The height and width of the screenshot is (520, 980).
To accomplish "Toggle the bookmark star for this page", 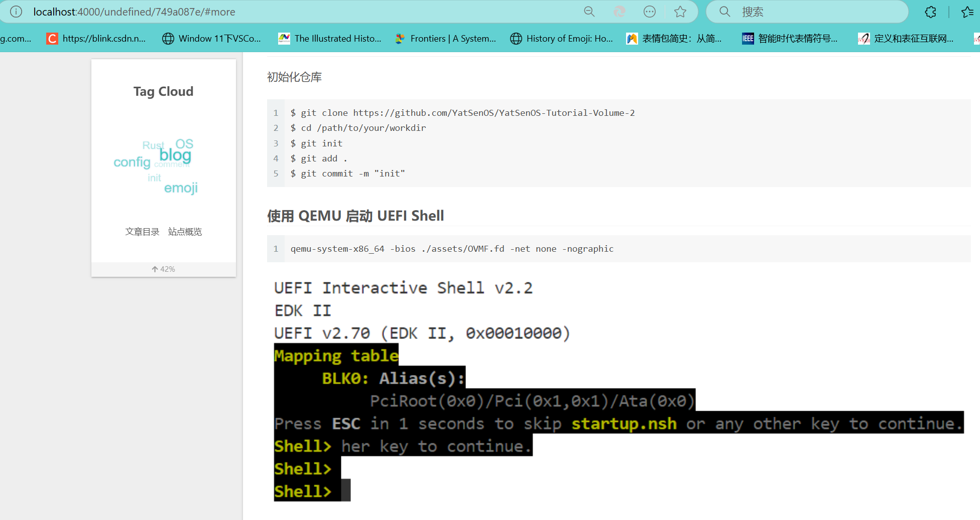I will (680, 12).
